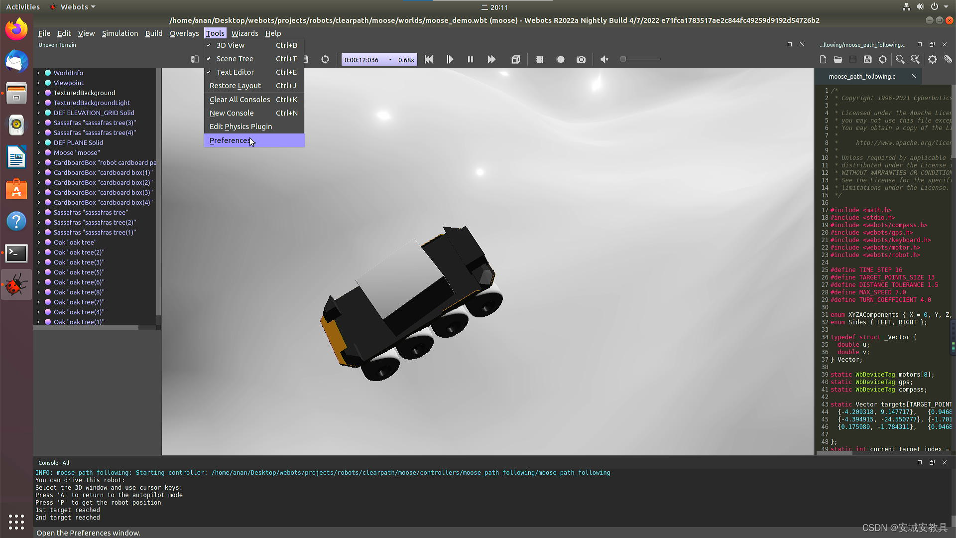
Task: Toggle the Scene Tree menu checkbox
Action: click(x=254, y=59)
